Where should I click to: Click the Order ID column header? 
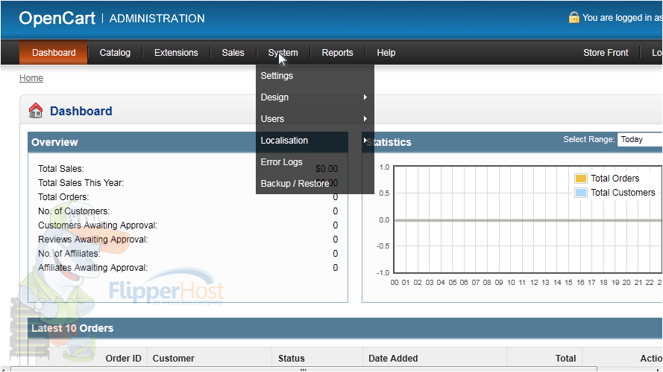(124, 358)
